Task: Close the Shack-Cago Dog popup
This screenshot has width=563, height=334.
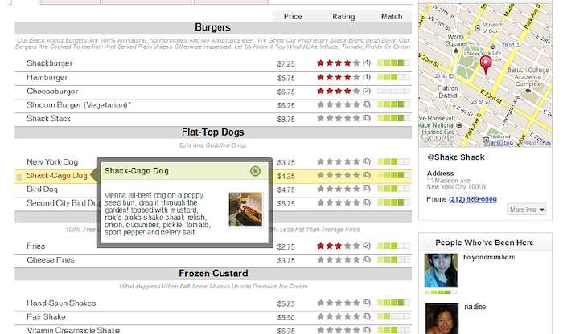Action: click(255, 171)
